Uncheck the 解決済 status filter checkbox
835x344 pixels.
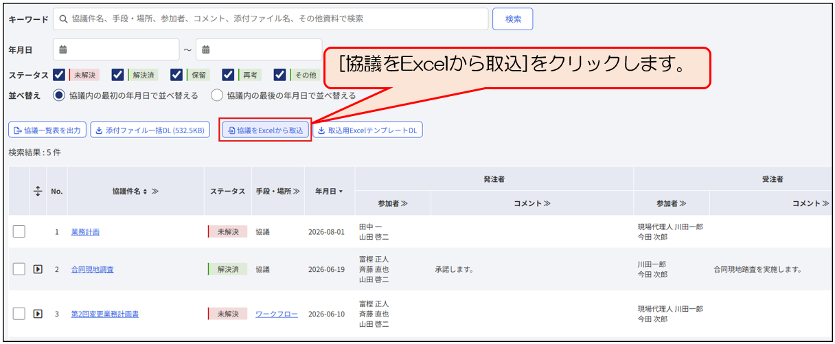tap(117, 75)
